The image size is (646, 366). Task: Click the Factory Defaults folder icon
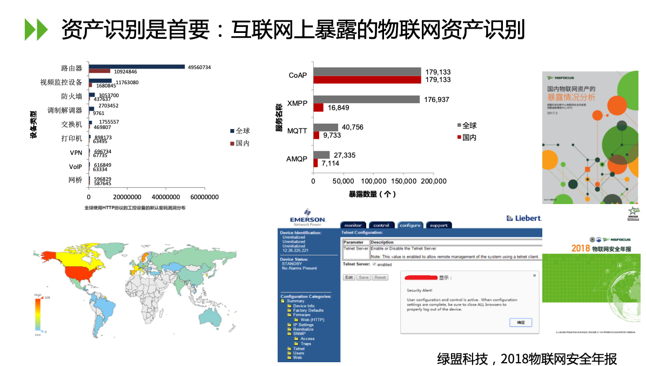click(289, 310)
